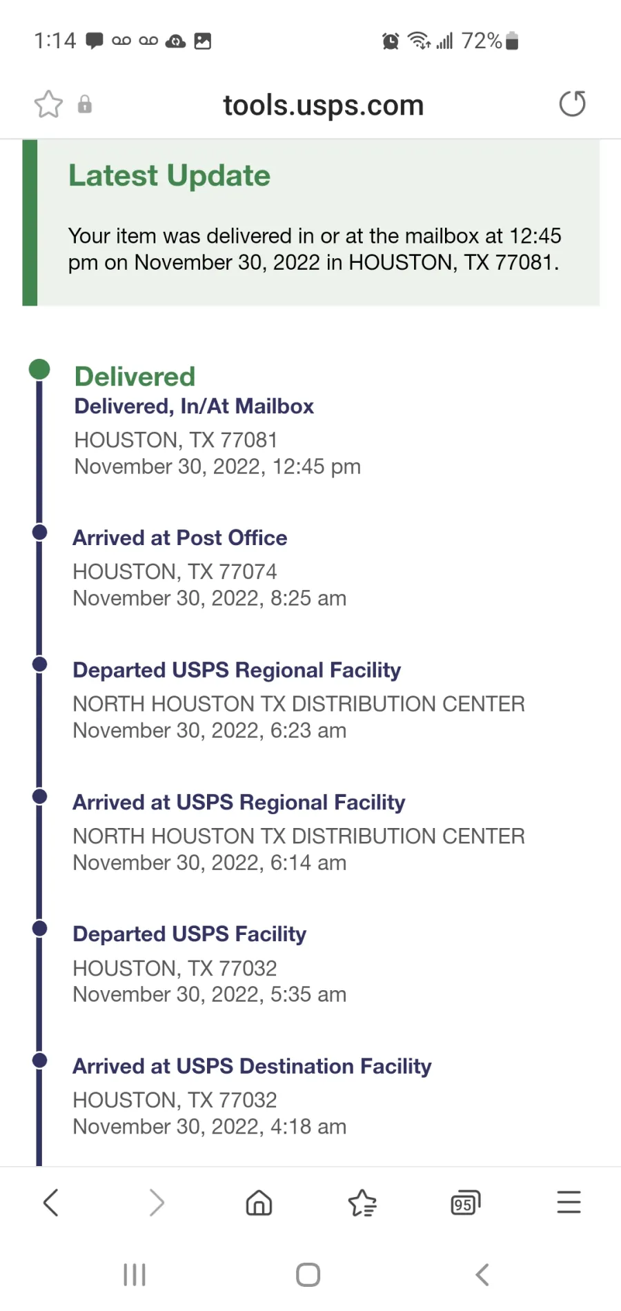Tap the tools.usps.com address field

tap(324, 105)
